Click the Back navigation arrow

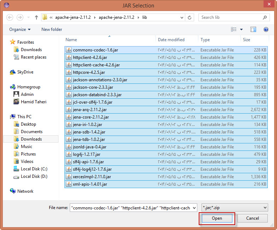(10, 17)
